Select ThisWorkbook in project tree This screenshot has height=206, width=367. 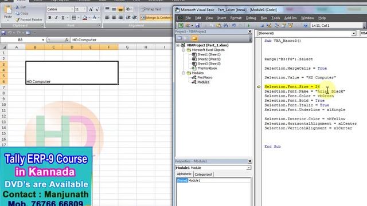207,68
